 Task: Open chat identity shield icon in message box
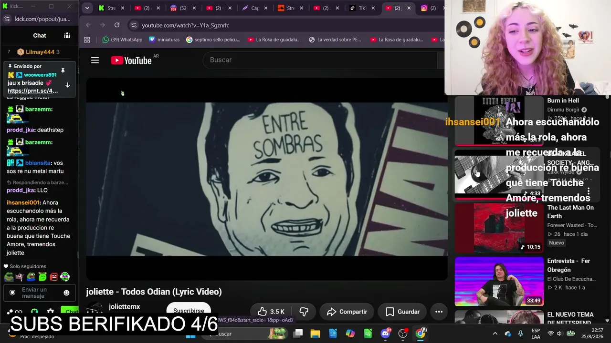pos(12,293)
